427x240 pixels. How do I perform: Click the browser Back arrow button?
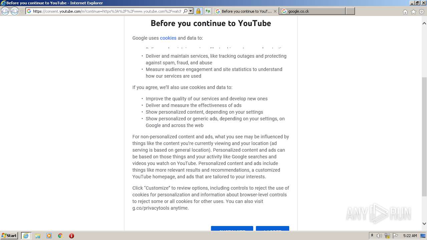[5, 11]
